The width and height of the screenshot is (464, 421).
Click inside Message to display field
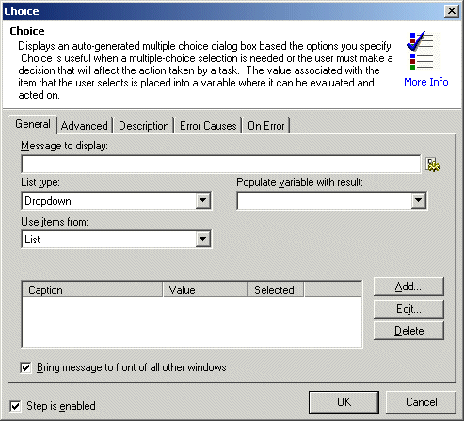[x=221, y=164]
